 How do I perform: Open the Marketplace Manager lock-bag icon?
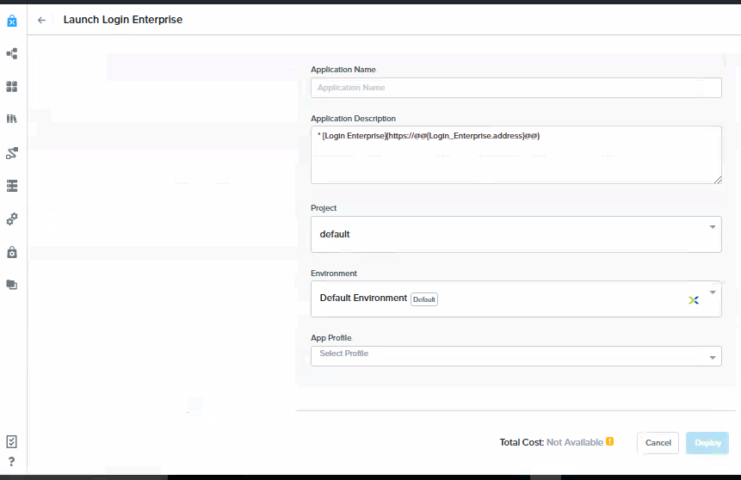12,252
